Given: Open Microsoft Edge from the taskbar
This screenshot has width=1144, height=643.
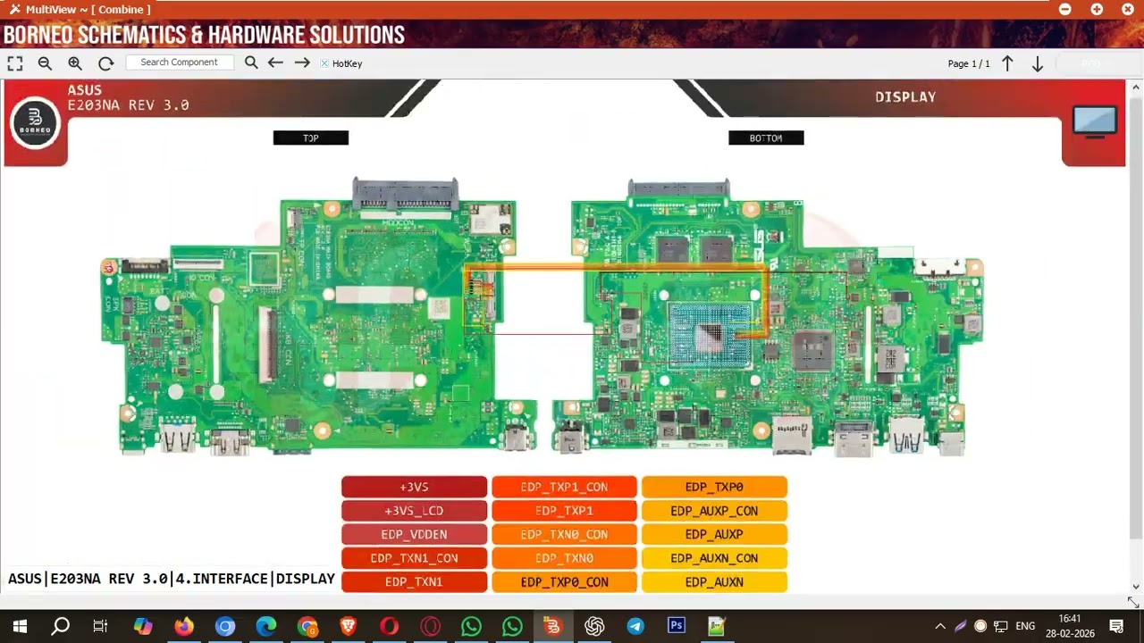Looking at the screenshot, I should click(x=265, y=626).
